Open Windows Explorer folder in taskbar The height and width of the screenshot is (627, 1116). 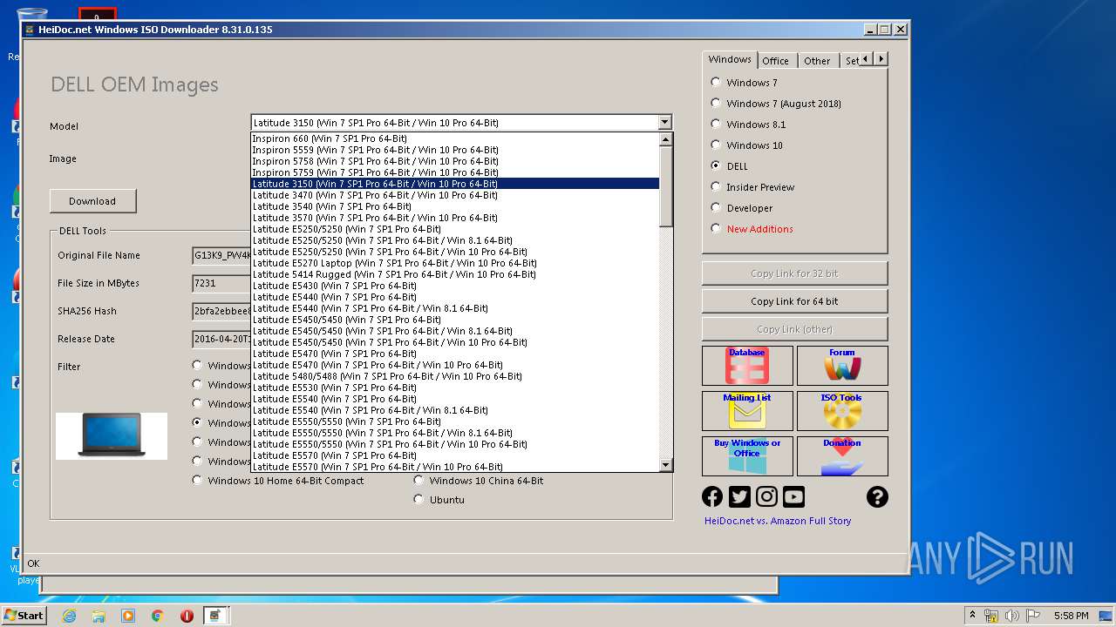(x=99, y=616)
